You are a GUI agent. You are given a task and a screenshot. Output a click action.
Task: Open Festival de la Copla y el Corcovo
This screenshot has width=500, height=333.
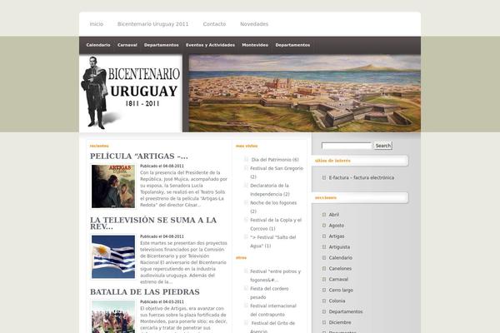[276, 224]
